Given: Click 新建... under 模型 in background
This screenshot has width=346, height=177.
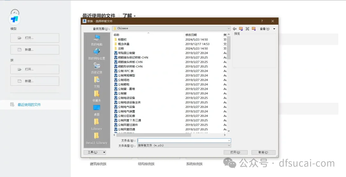Looking at the screenshot, I should [35, 50].
